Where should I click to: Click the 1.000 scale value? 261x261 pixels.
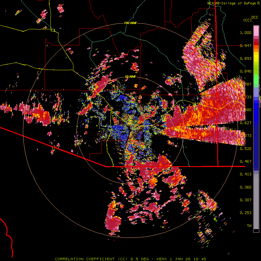[x=246, y=32]
